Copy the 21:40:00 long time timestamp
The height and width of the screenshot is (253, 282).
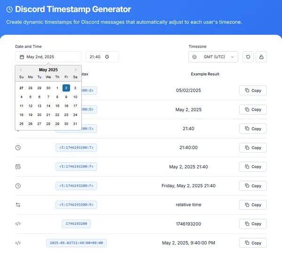click(x=253, y=147)
